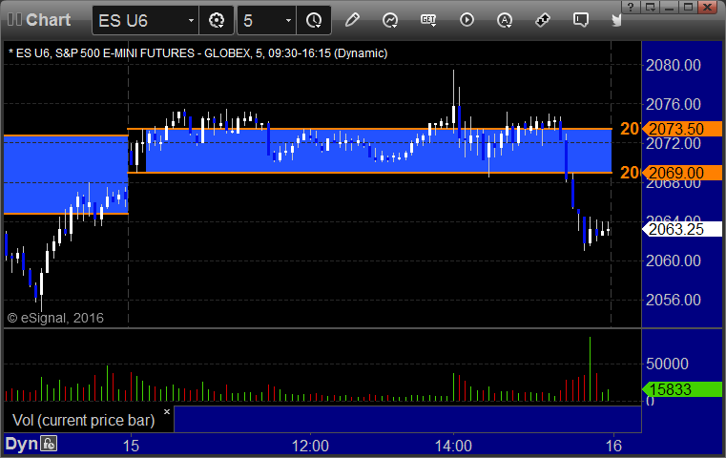This screenshot has width=726, height=458.
Task: Share chart via Twitter bird icon
Action: click(x=616, y=20)
